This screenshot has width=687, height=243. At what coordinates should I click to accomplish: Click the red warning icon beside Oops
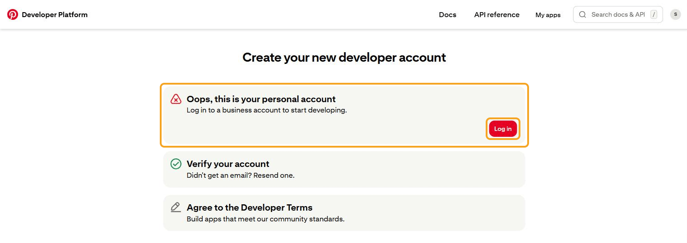[176, 99]
